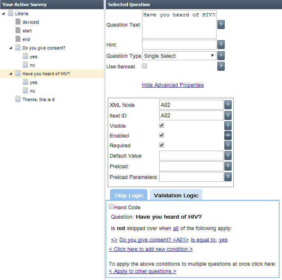Open help for Question Type
282x280 pixels.
pyautogui.click(x=221, y=56)
